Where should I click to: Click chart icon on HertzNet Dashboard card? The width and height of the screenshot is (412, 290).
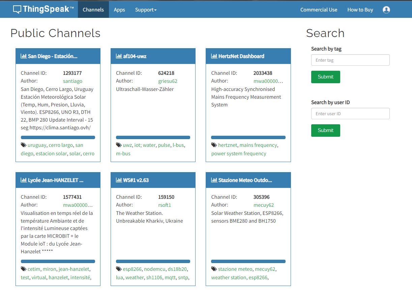[214, 56]
